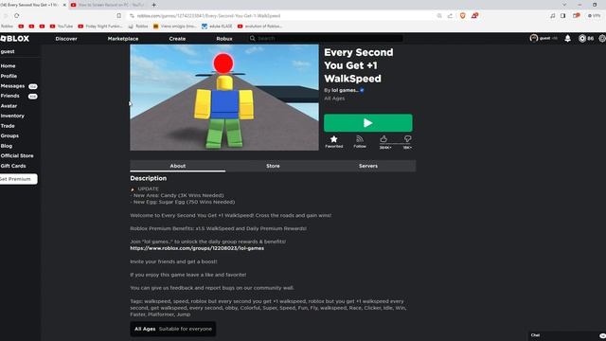Click the Roblox logo
The height and width of the screenshot is (341, 606).
pos(15,39)
